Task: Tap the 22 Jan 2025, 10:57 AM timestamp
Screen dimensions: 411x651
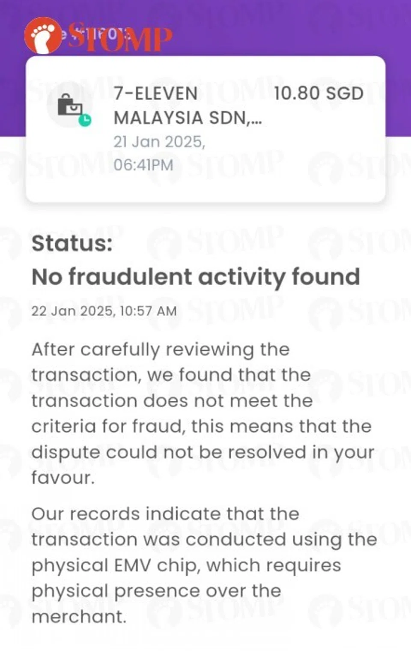Action: [104, 311]
